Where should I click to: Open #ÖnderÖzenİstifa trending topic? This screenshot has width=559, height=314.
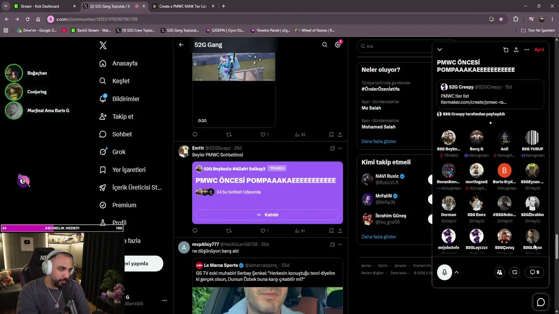pyautogui.click(x=380, y=89)
